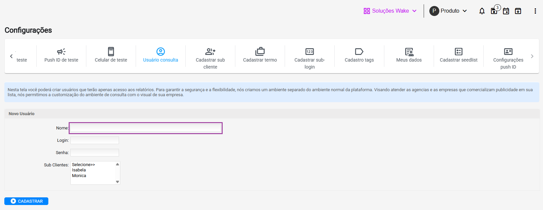Focus the Nome input field
The width and height of the screenshot is (543, 210).
pyautogui.click(x=146, y=128)
